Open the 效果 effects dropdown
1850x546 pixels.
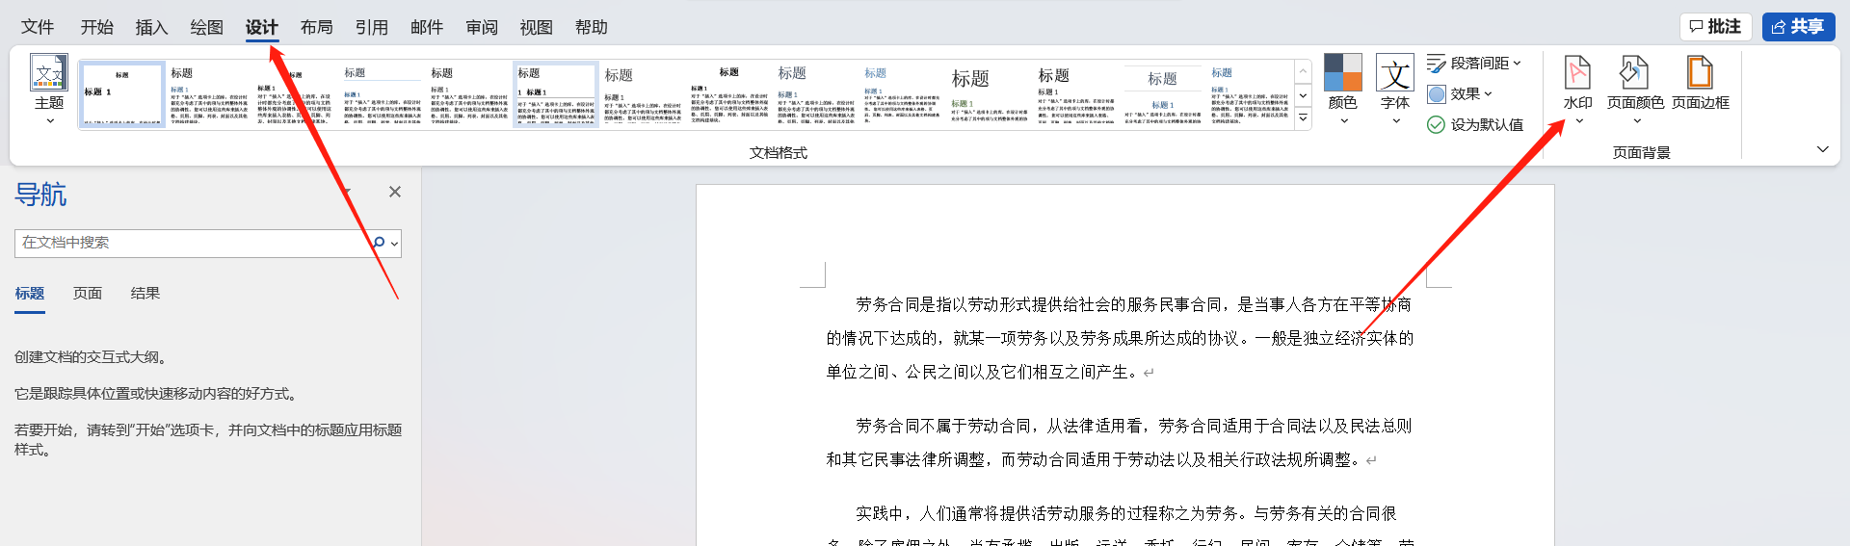click(x=1460, y=94)
